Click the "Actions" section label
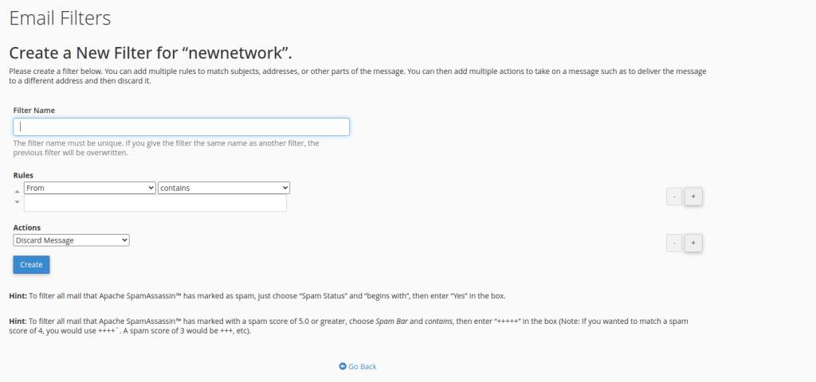Screen dimensions: 816x382 [26, 228]
